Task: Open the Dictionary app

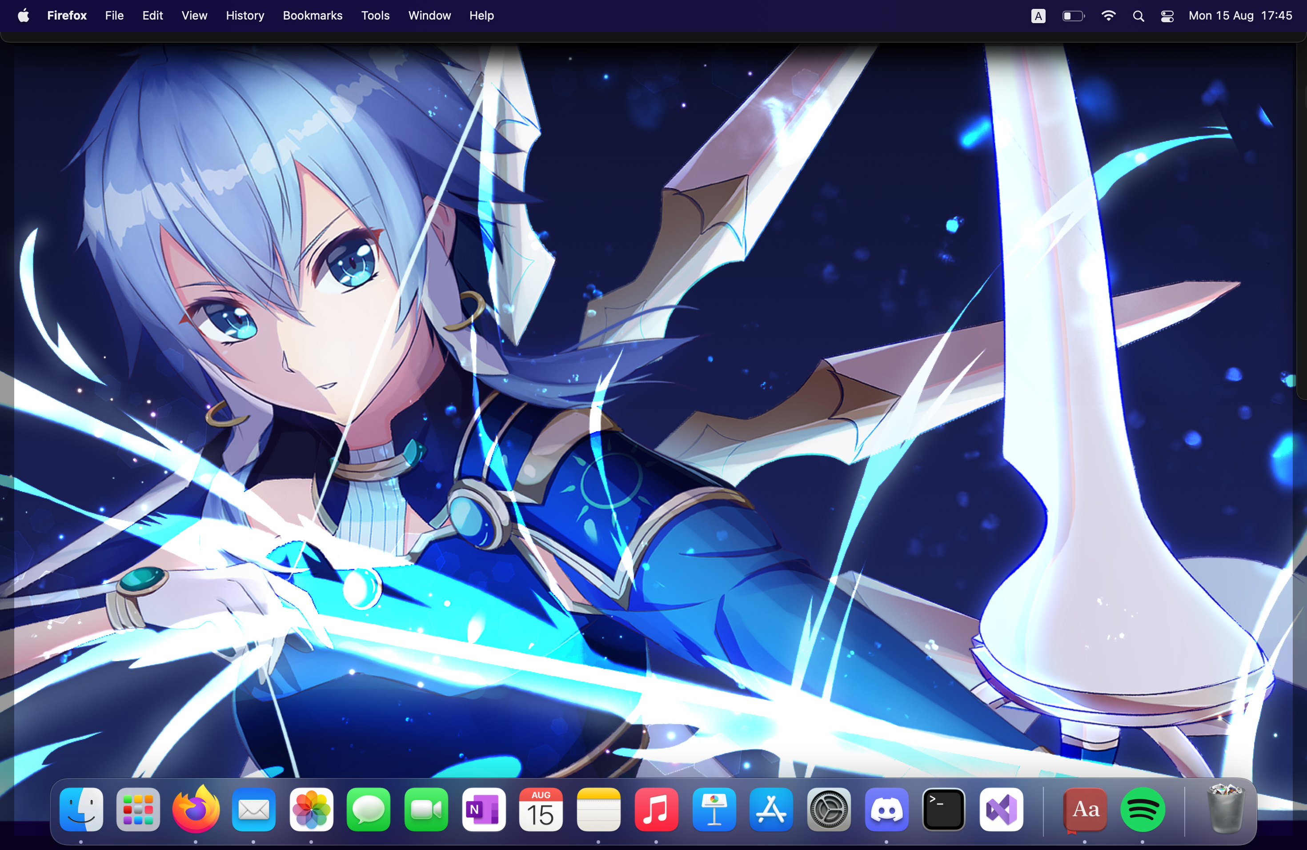Action: pyautogui.click(x=1085, y=810)
